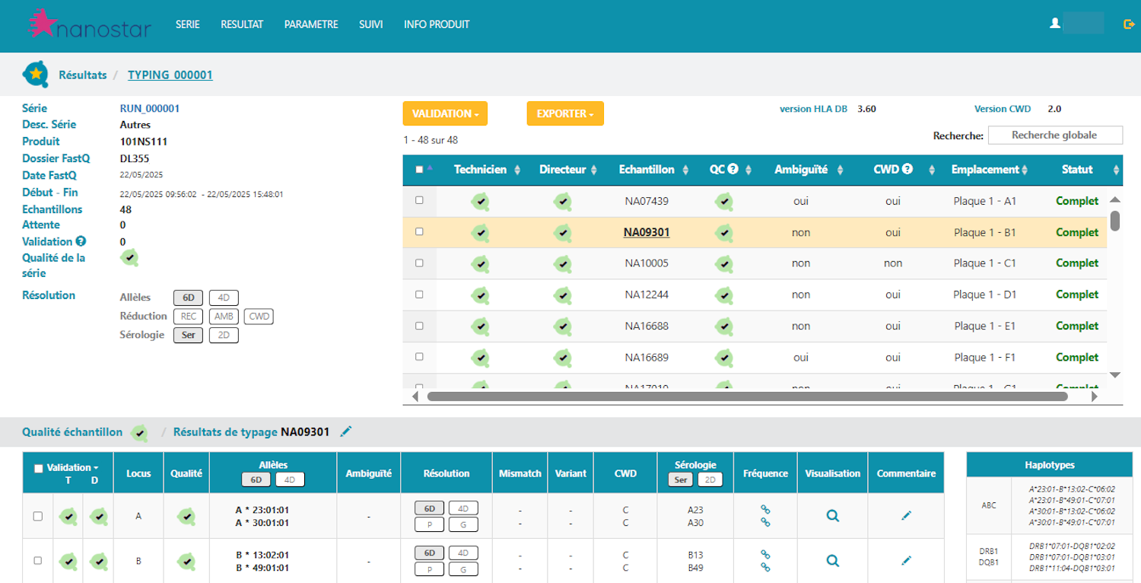Open the Validation help question icon
Viewport: 1141px width, 583px height.
pyautogui.click(x=81, y=241)
